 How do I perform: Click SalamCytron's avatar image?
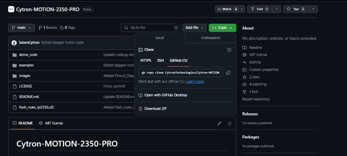tap(14, 43)
